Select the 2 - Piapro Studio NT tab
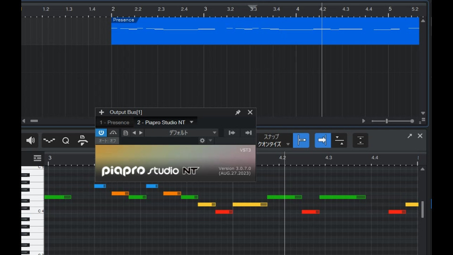 pyautogui.click(x=161, y=122)
